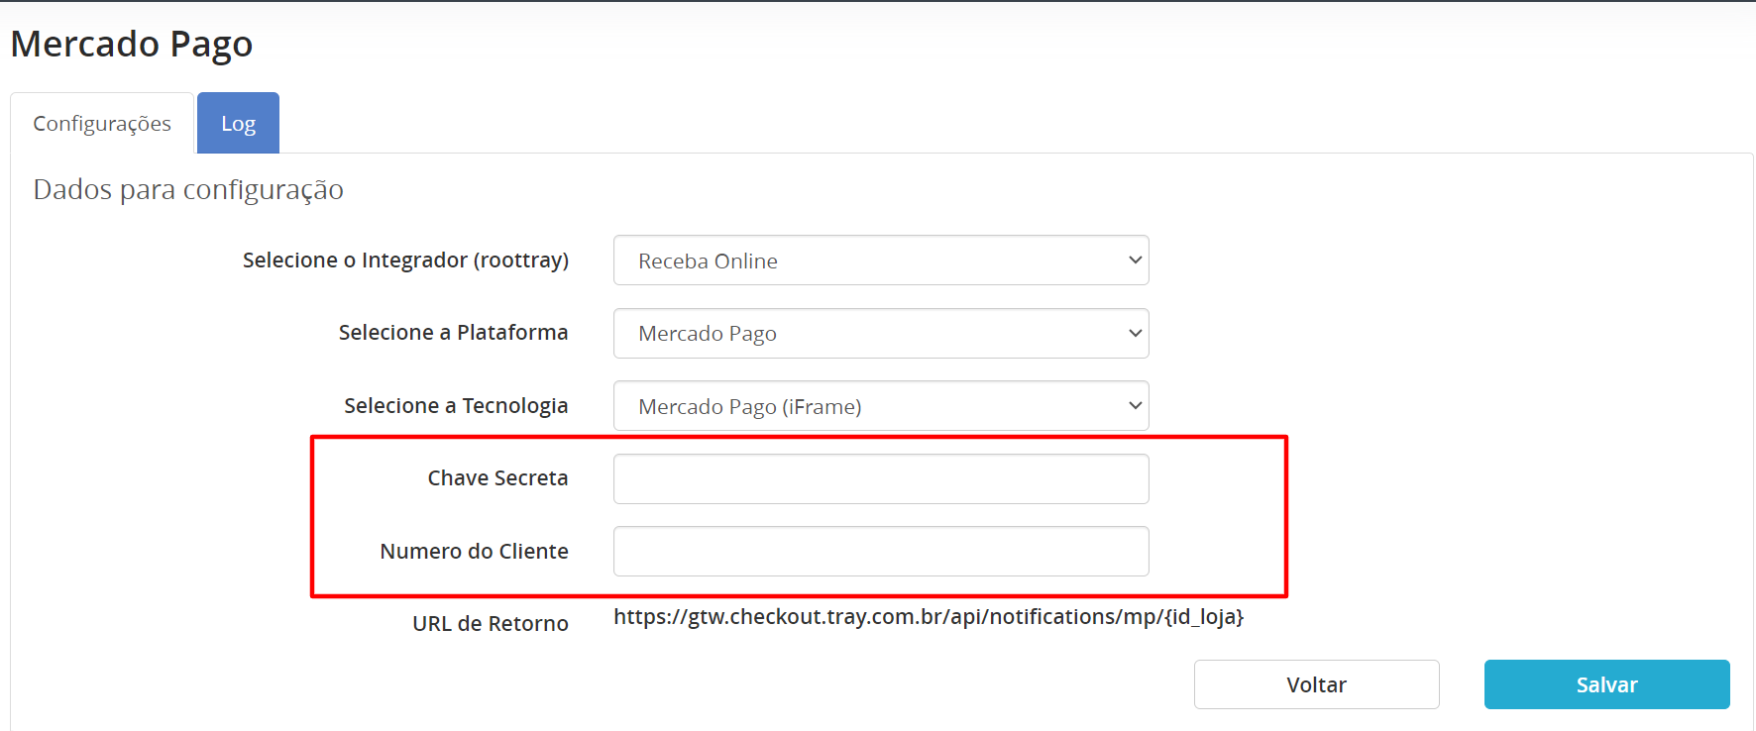This screenshot has height=731, width=1756.
Task: Open the Selecione a Tecnologia dropdown
Action: 881,406
